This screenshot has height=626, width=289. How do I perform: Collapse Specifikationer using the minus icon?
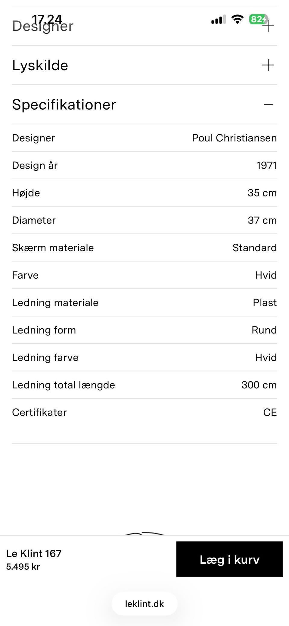pyautogui.click(x=268, y=105)
